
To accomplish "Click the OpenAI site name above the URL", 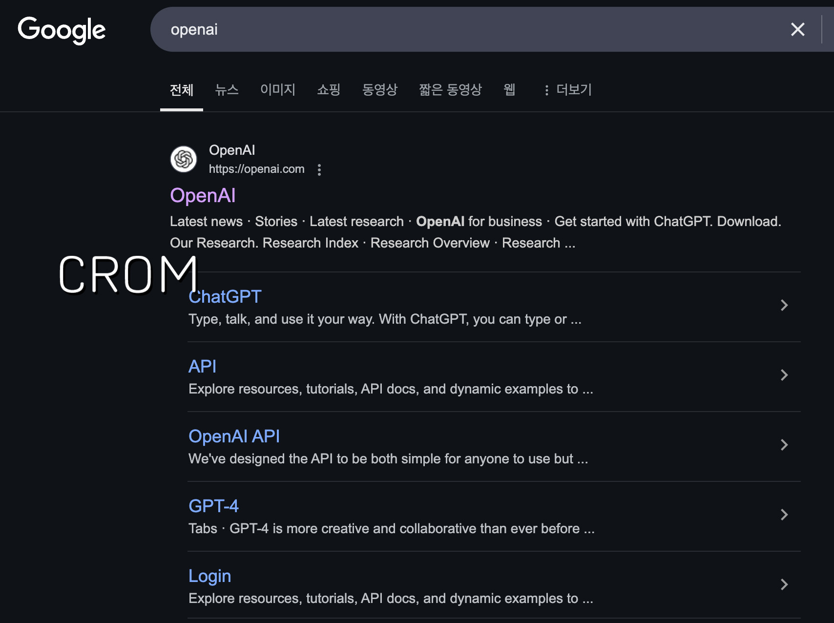I will click(x=232, y=150).
